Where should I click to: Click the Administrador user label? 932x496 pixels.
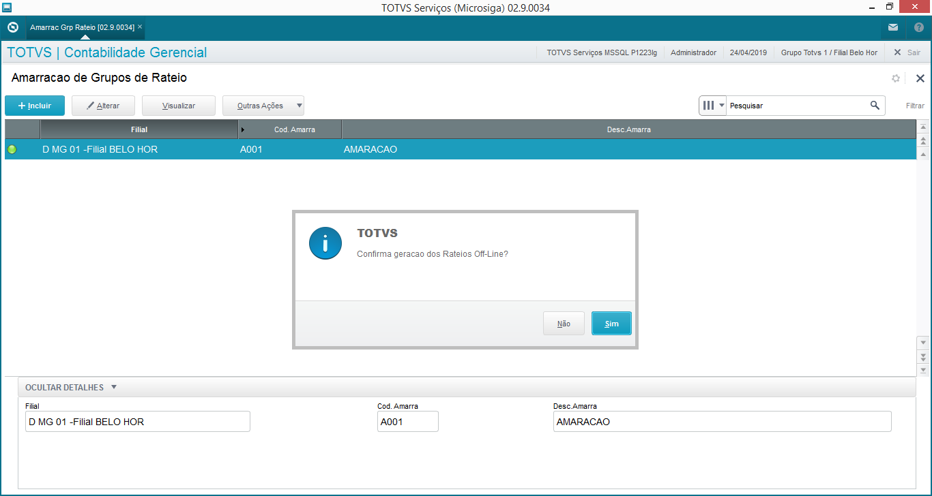(x=693, y=52)
